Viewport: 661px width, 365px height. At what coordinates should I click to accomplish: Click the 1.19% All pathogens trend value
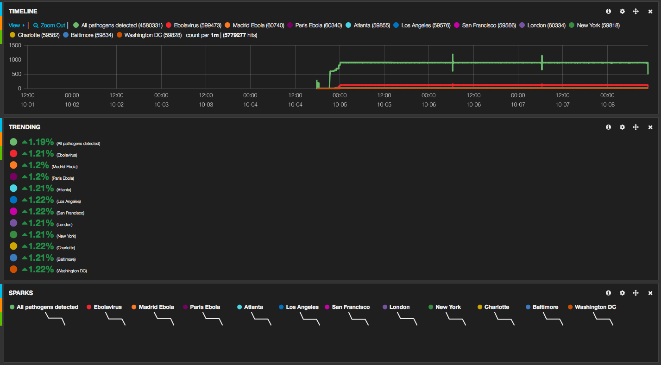coord(41,142)
